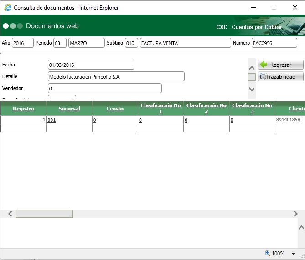
Task: Click the Vendedor field
Action: [x=105, y=88]
